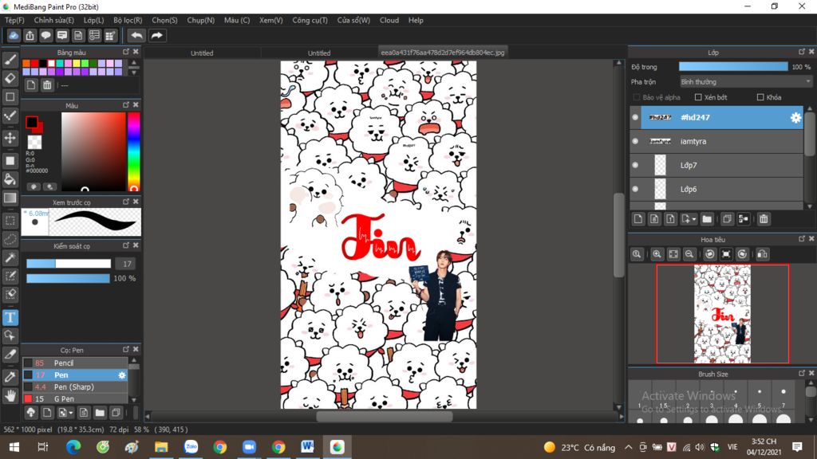Select the Bucket fill tool
Image resolution: width=817 pixels, height=459 pixels.
pos(10,179)
